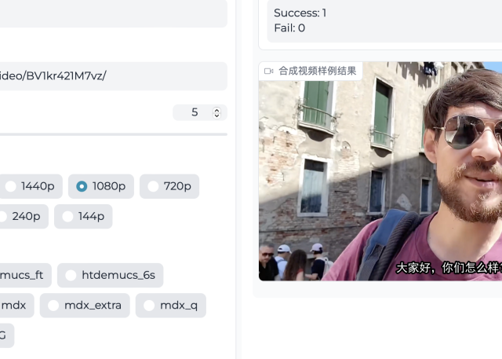
Task: Click the empty text field at the top left
Action: click(x=110, y=13)
